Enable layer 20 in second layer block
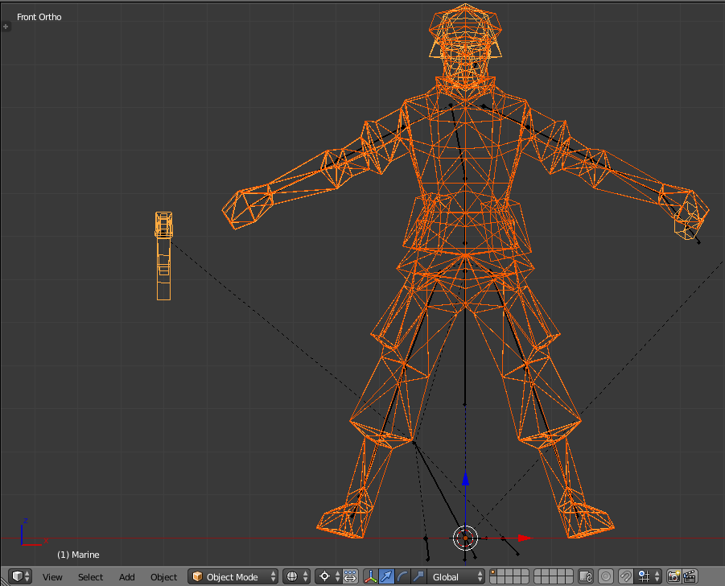 coord(569,580)
